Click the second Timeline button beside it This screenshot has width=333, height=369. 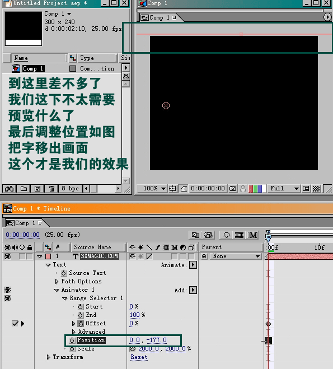pos(208,235)
